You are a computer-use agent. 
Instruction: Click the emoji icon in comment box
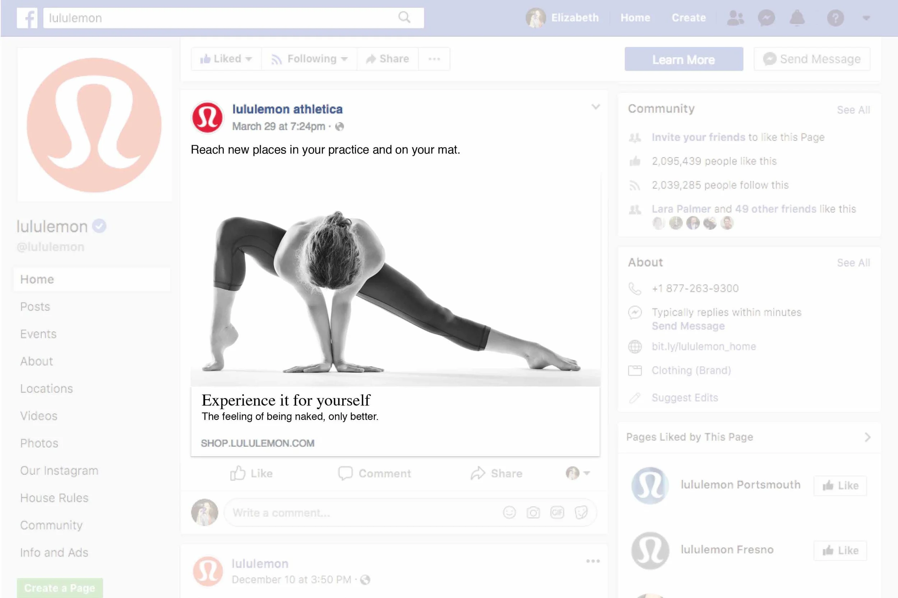point(509,512)
